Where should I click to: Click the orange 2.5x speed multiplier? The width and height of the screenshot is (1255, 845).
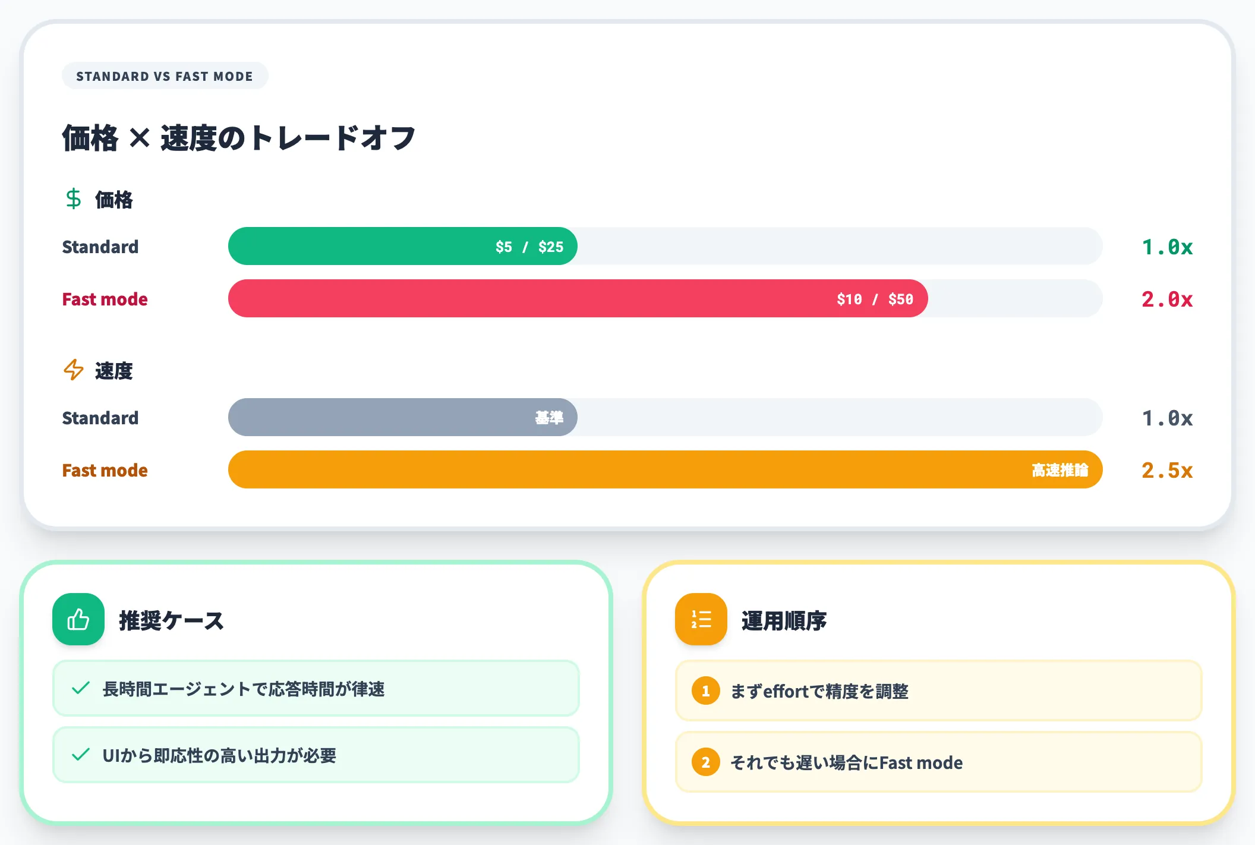coord(1167,470)
